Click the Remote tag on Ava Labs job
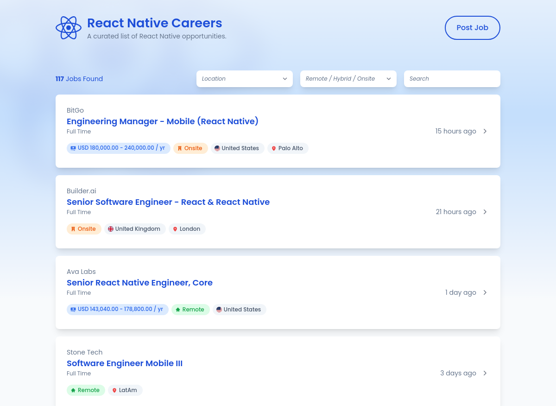Image resolution: width=556 pixels, height=406 pixels. pyautogui.click(x=190, y=310)
